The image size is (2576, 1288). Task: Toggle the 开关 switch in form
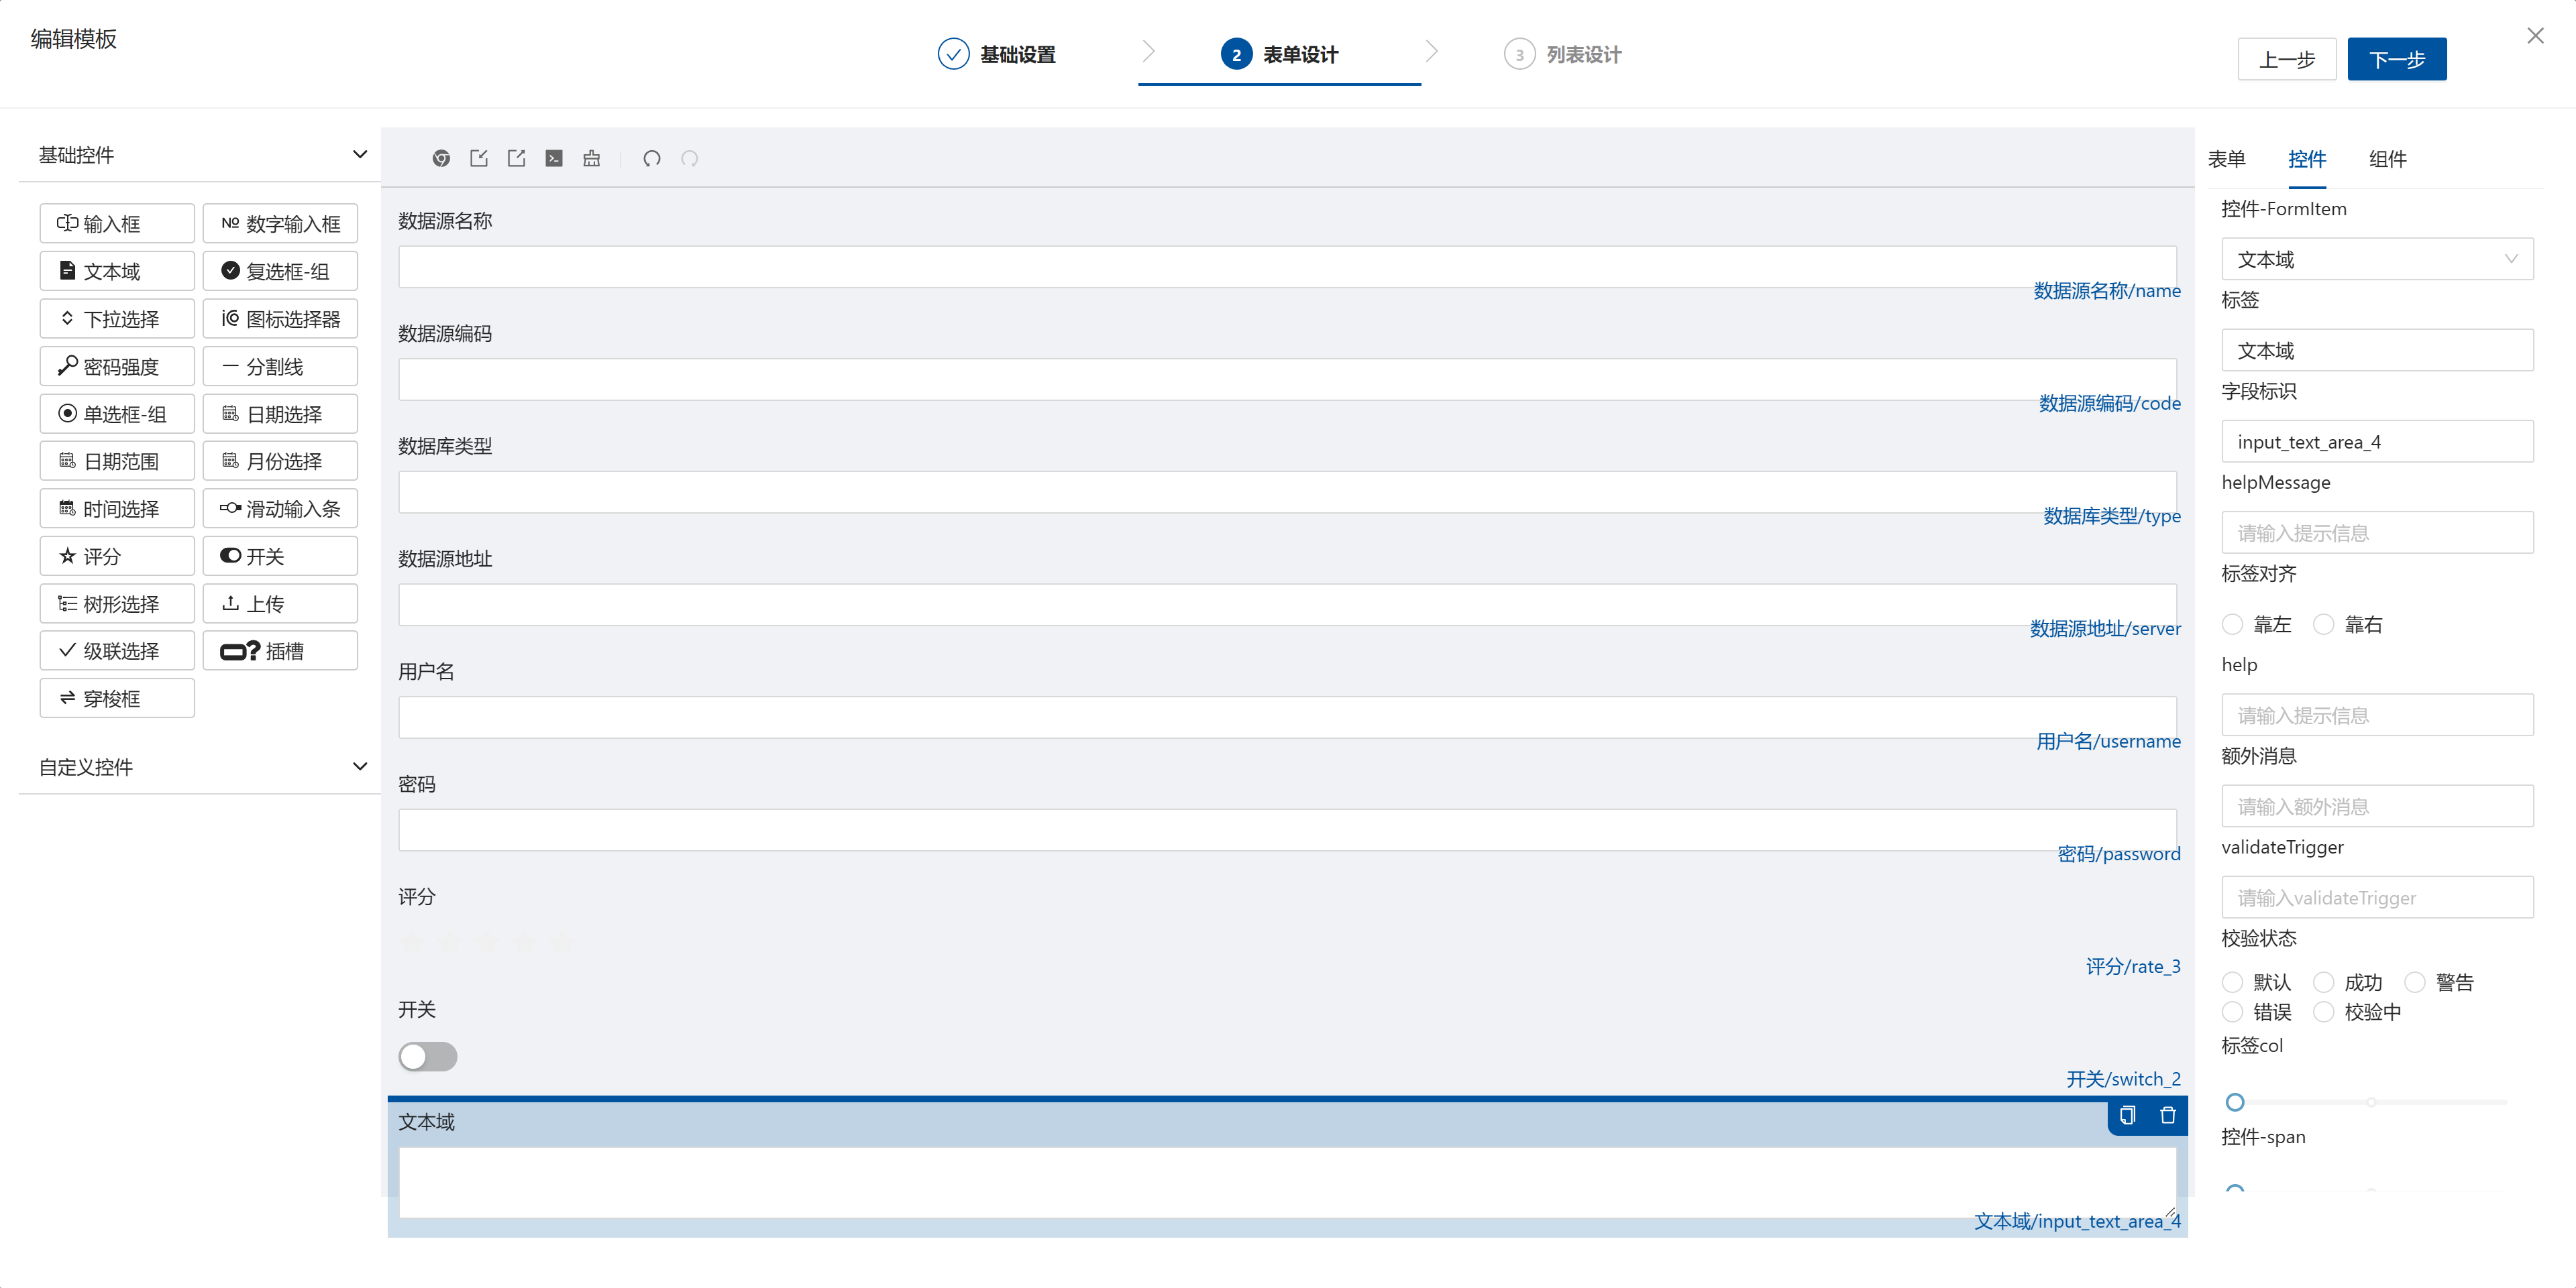click(428, 1056)
